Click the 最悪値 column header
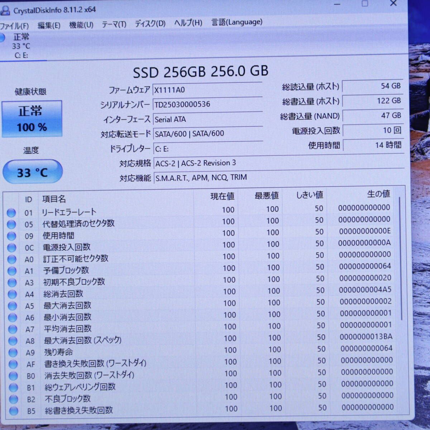Image resolution: width=430 pixels, height=430 pixels. pyautogui.click(x=267, y=196)
